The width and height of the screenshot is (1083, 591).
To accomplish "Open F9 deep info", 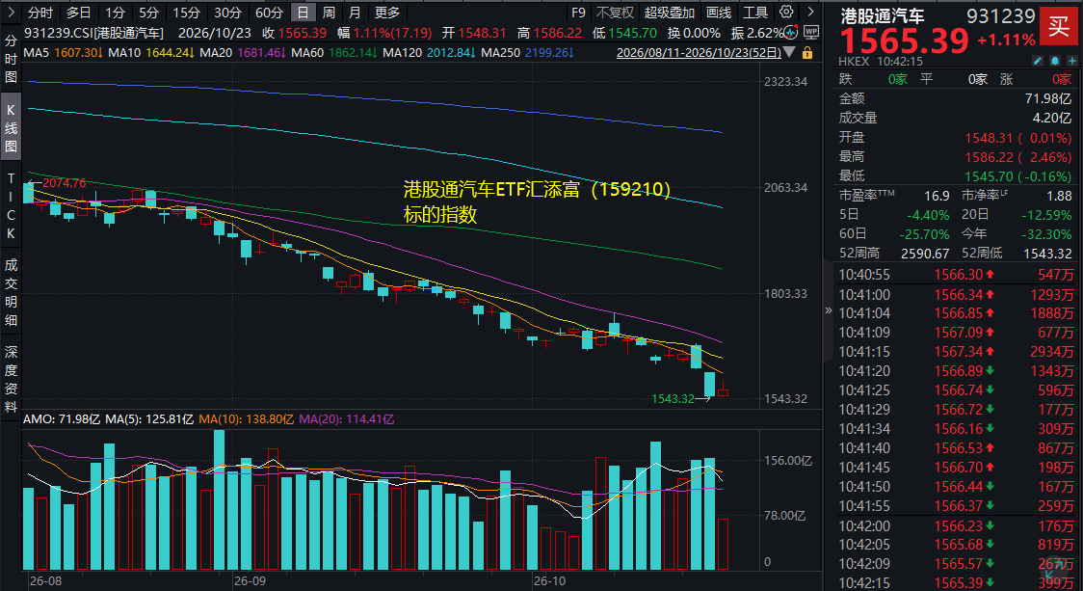I will [x=578, y=13].
